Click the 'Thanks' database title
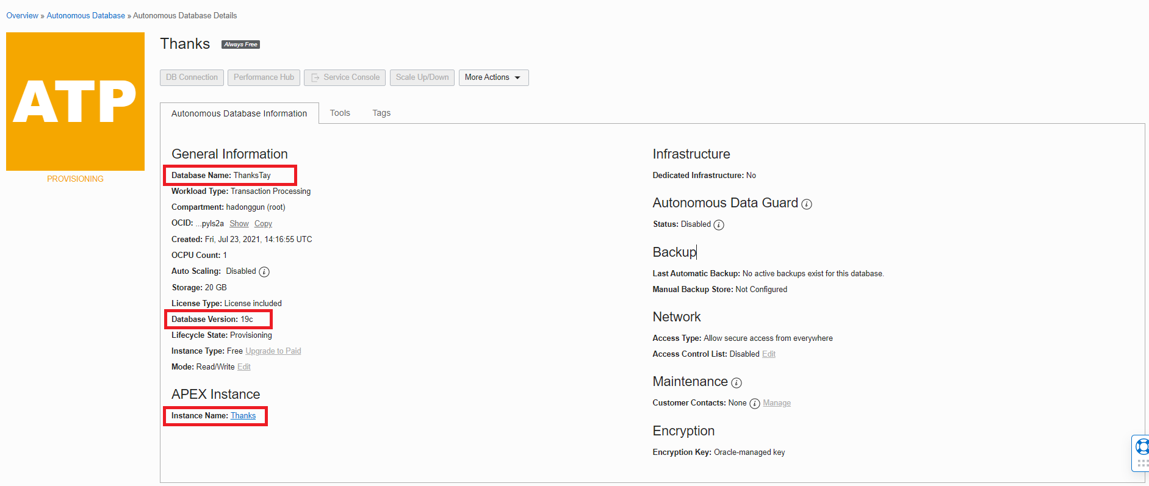The image size is (1149, 486). [185, 44]
